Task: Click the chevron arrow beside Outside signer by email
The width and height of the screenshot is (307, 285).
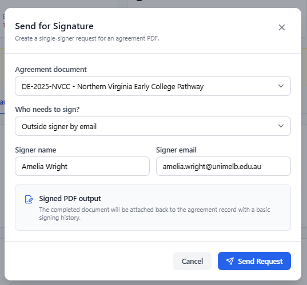Action: point(281,126)
